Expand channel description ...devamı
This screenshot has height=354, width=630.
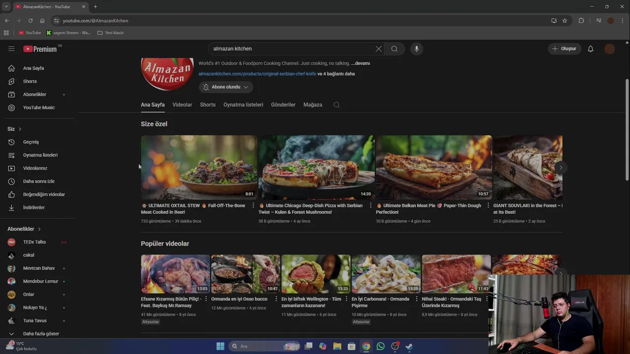click(360, 63)
